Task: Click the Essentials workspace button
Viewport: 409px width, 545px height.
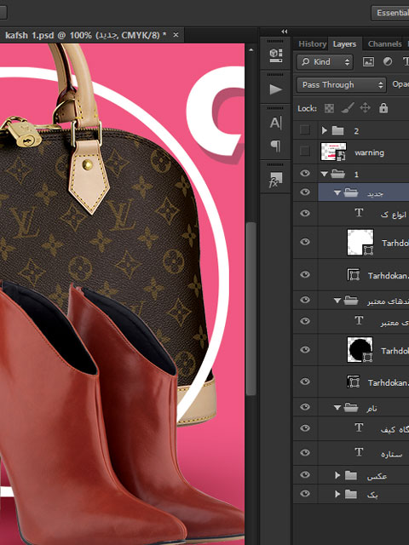Action: [x=390, y=14]
